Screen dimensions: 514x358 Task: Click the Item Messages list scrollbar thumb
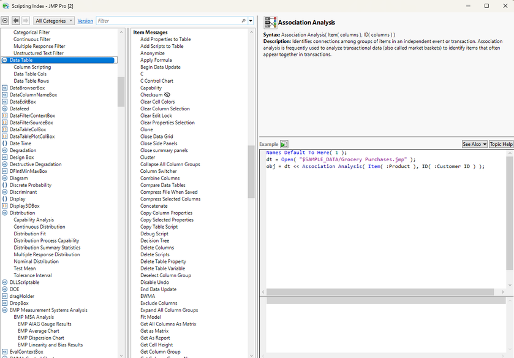(251, 172)
